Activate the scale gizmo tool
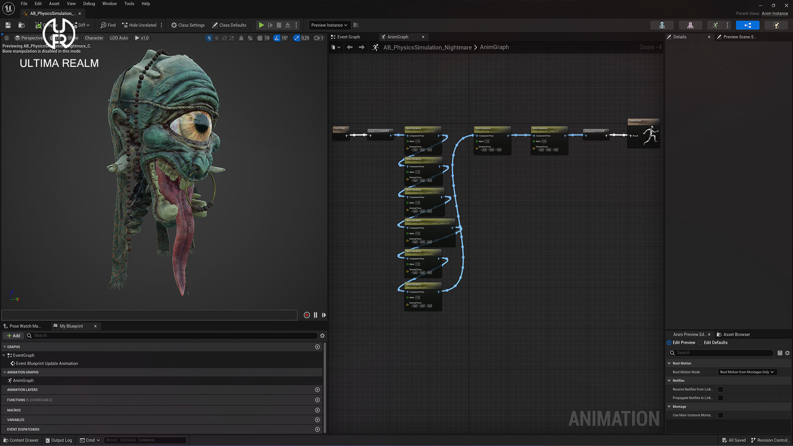Image resolution: width=793 pixels, height=446 pixels. pyautogui.click(x=232, y=38)
